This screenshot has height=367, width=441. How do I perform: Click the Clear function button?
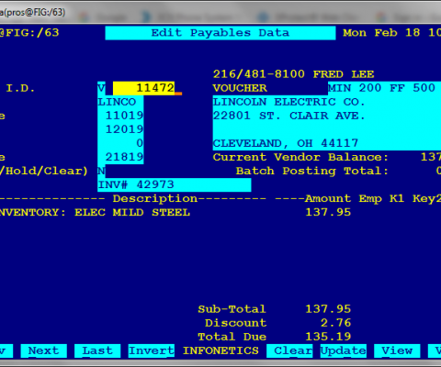pyautogui.click(x=289, y=350)
